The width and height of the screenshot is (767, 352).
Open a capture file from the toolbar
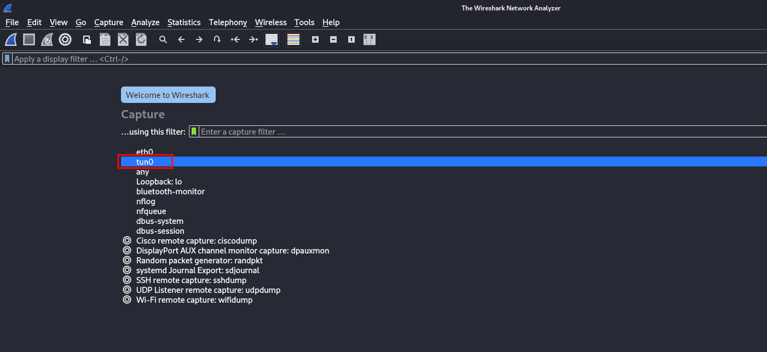click(x=87, y=39)
